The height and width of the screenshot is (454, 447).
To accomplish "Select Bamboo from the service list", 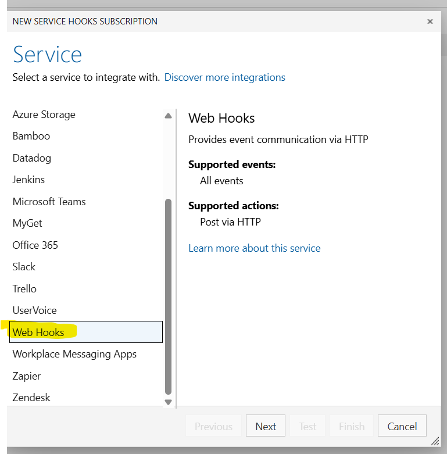I will pos(86,136).
